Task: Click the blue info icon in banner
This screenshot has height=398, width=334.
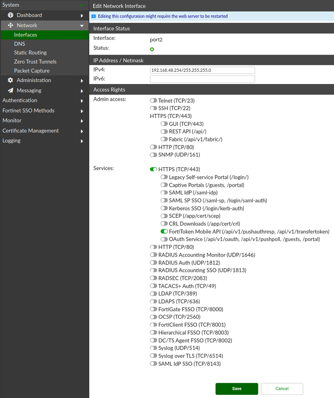Action: (94, 16)
